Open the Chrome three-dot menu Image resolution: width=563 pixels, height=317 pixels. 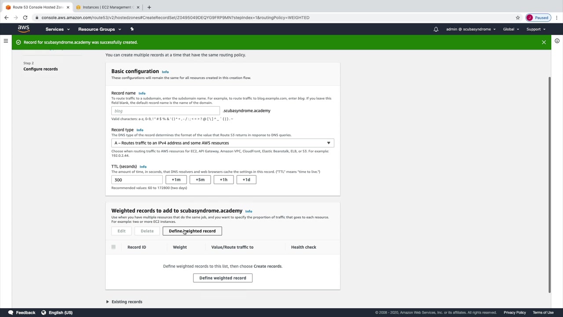[x=557, y=18]
